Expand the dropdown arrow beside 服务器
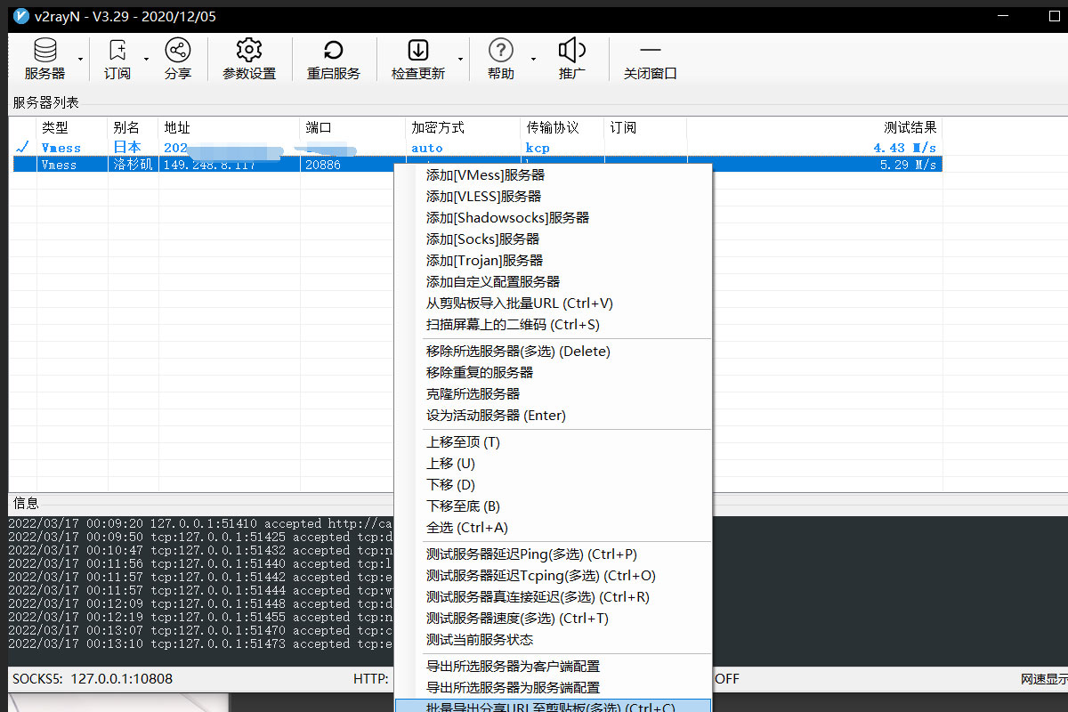Image resolution: width=1068 pixels, height=712 pixels. (80, 60)
